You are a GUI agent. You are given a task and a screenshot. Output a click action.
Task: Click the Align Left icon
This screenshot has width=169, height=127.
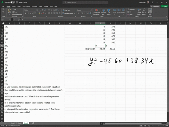pyautogui.click(x=49, y=13)
